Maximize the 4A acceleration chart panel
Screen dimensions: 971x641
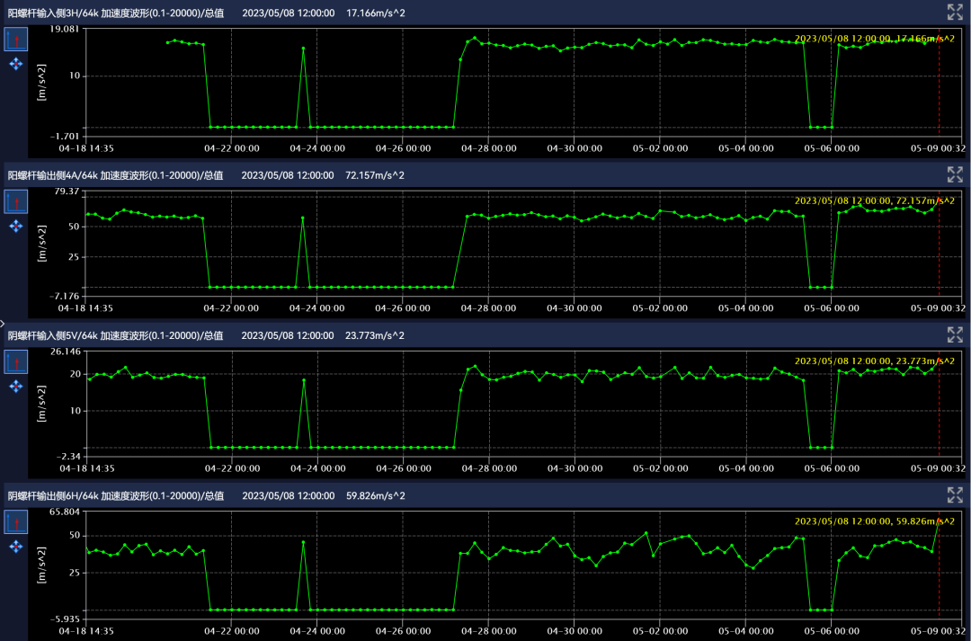pos(955,174)
